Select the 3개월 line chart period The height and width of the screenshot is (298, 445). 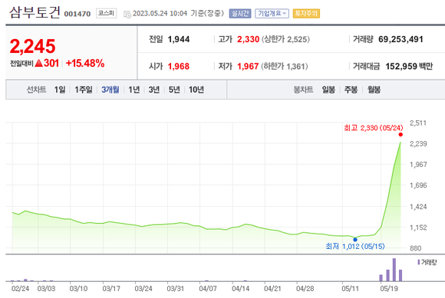pos(110,90)
